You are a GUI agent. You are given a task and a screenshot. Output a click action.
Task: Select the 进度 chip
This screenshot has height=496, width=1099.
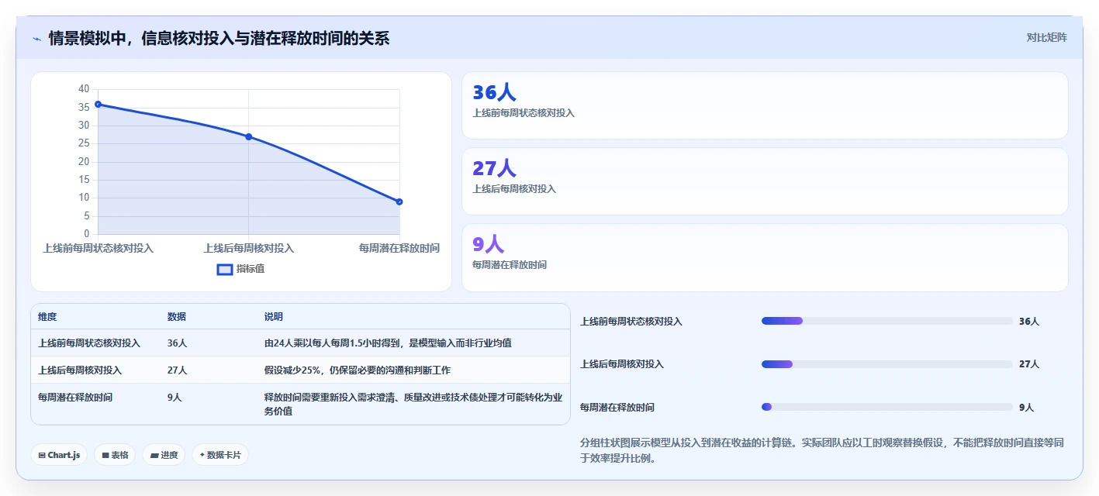[x=164, y=455]
